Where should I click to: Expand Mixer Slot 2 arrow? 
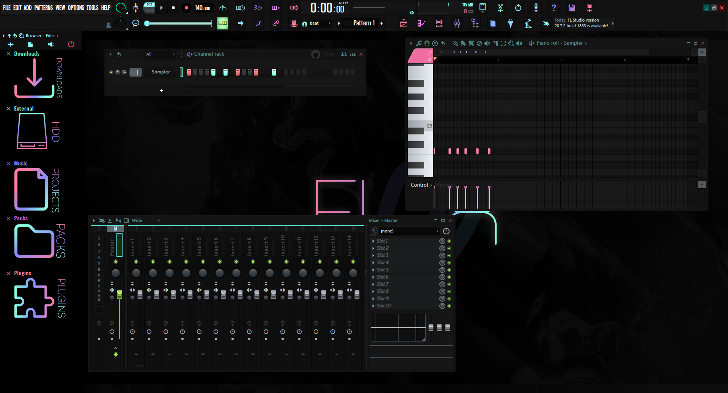pos(373,248)
